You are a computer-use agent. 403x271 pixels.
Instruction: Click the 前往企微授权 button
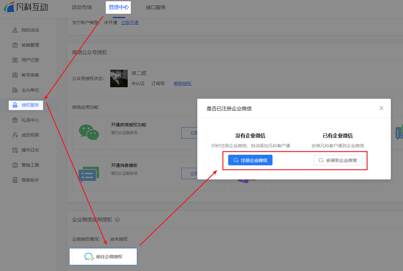coord(104,257)
